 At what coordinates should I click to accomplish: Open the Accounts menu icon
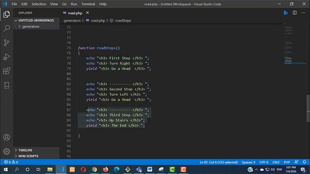coord(6,137)
